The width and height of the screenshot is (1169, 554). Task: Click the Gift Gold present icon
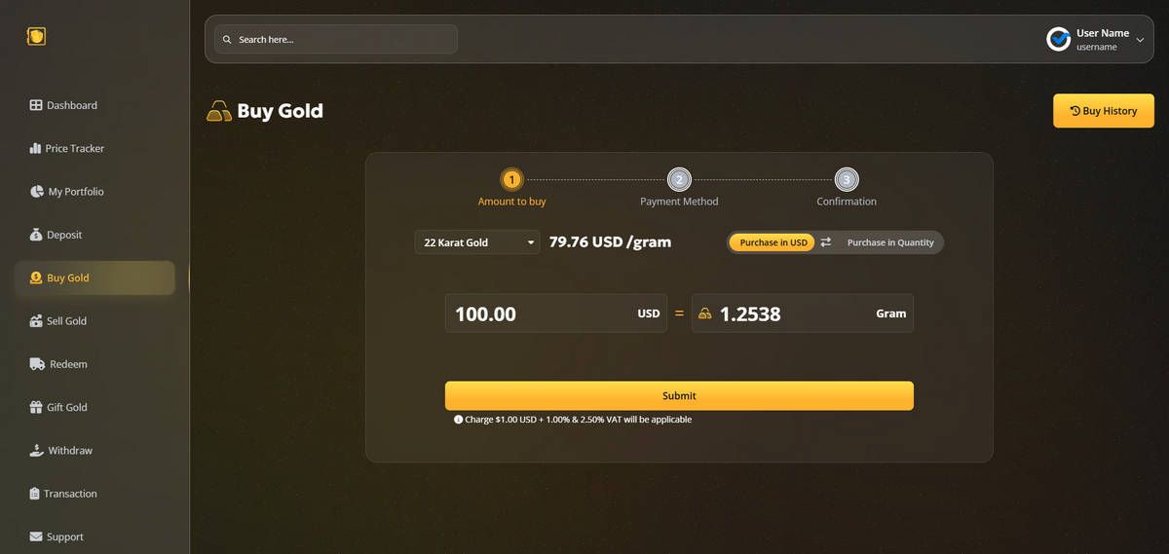(36, 407)
